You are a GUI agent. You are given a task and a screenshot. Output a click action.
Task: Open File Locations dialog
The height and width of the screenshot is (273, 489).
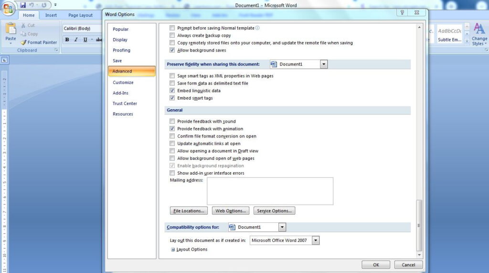point(189,211)
